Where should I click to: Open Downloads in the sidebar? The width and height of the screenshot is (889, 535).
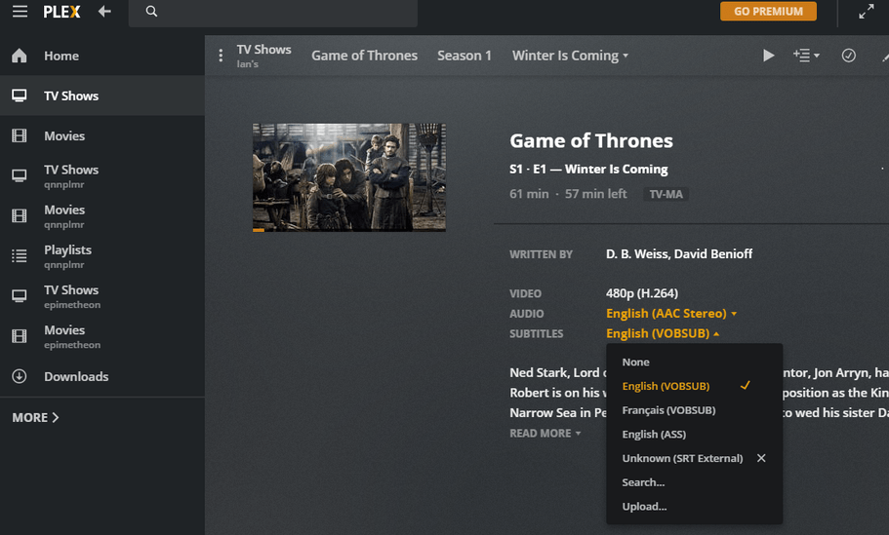tap(102, 376)
